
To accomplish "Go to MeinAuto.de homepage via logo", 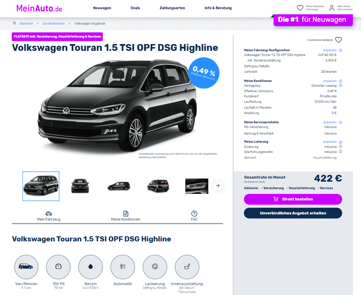I will (39, 9).
